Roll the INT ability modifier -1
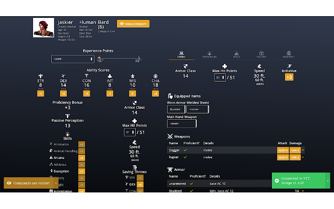 [x=110, y=94]
